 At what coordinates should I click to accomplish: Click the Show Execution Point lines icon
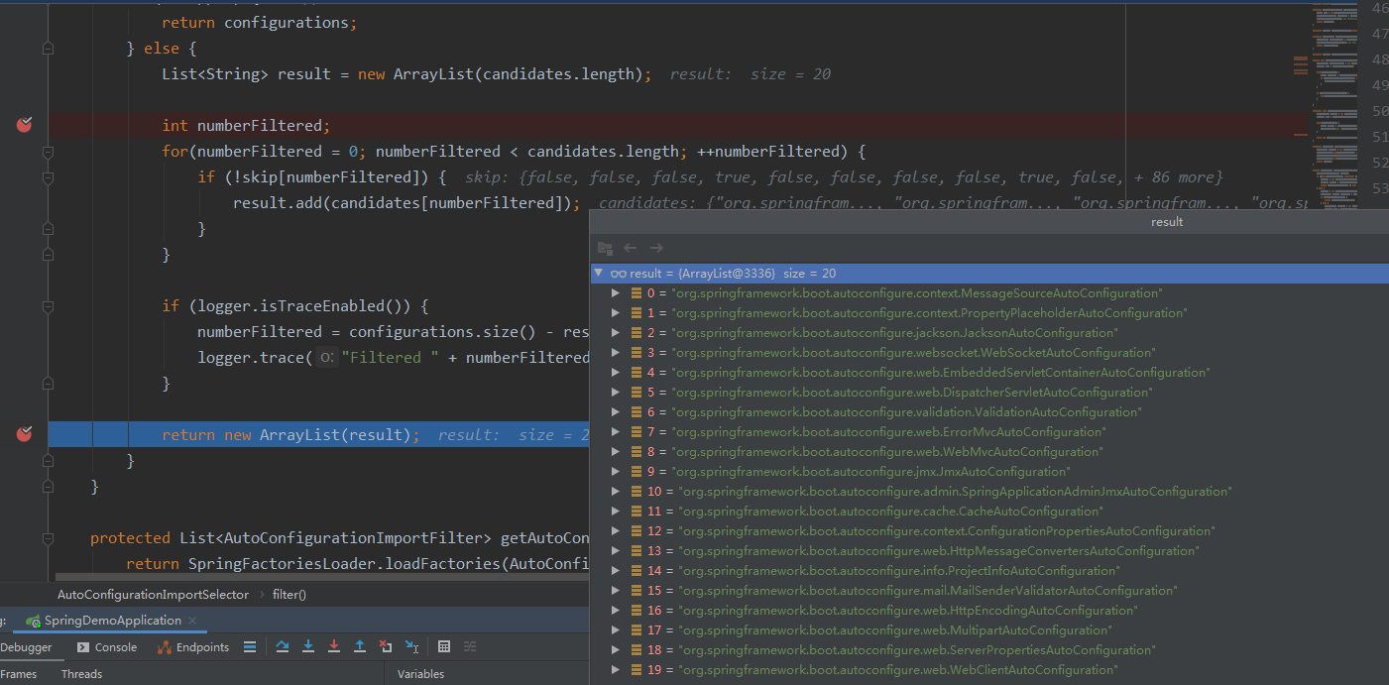point(250,646)
